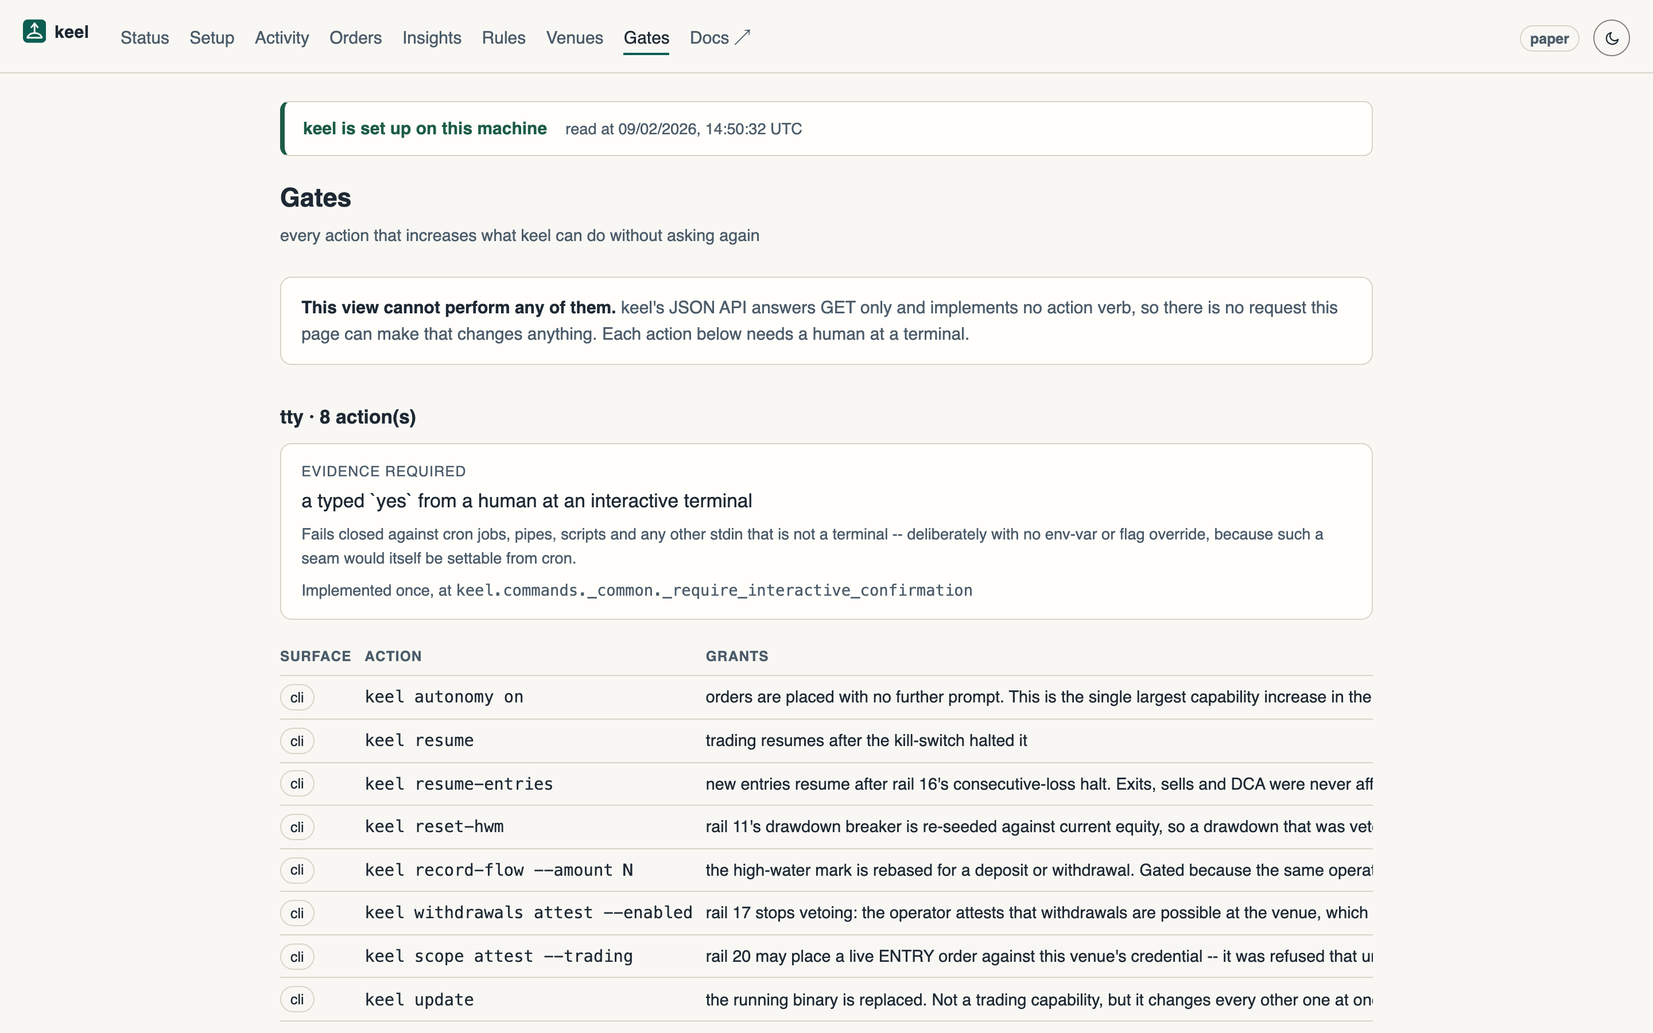This screenshot has height=1033, width=1653.
Task: Switch to the Activity tab
Action: click(281, 37)
